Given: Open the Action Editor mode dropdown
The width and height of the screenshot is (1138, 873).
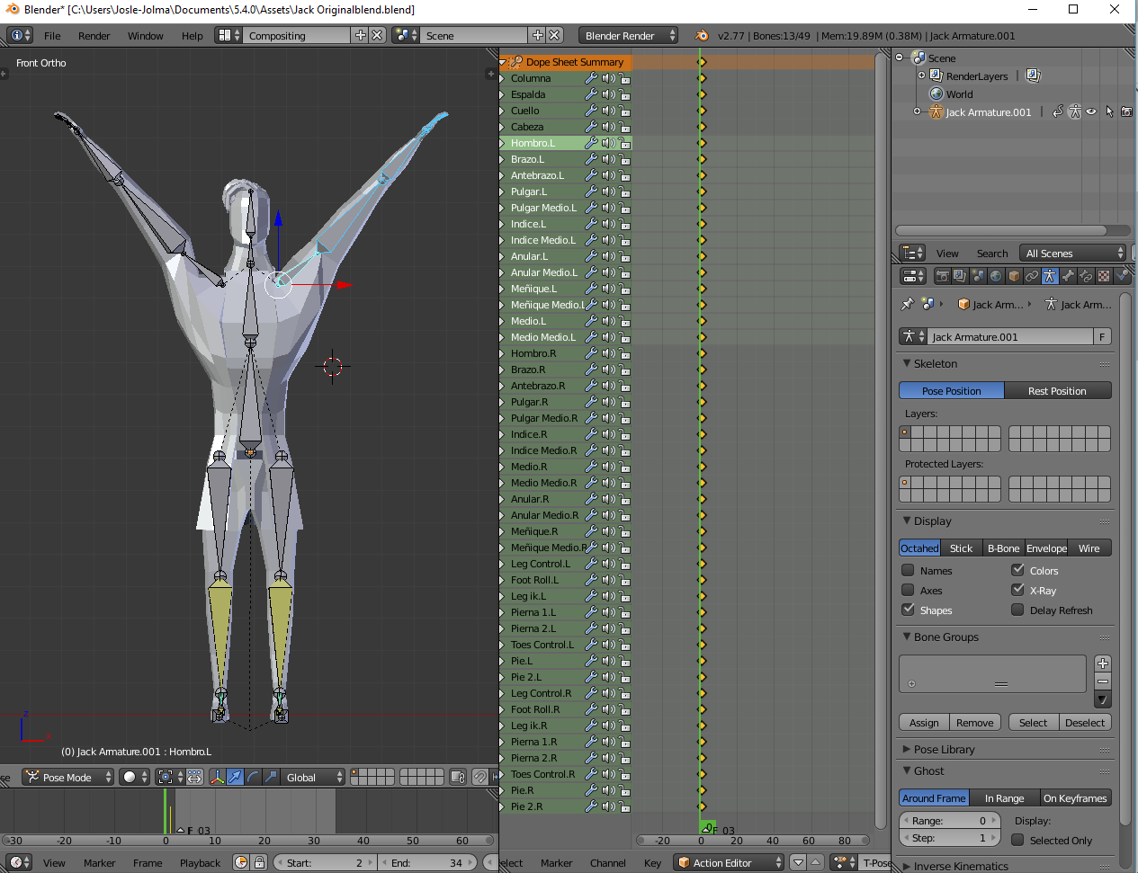Looking at the screenshot, I should coord(730,862).
